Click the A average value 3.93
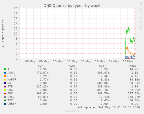This screenshot has height=114, width=144. point(104,69)
